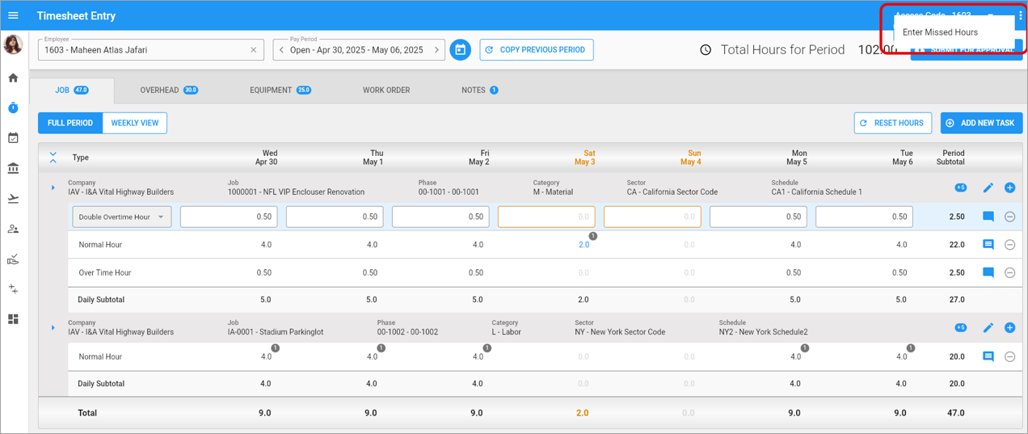Edit Fri May 2 double overtime hours field
Viewport: 1028px width, 434px height.
[x=440, y=217]
